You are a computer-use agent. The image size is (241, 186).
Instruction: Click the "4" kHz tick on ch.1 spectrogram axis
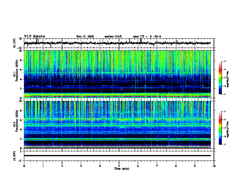pos(21,79)
